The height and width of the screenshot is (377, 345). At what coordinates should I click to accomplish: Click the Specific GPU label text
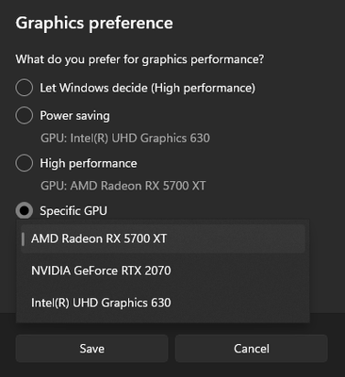tap(74, 211)
